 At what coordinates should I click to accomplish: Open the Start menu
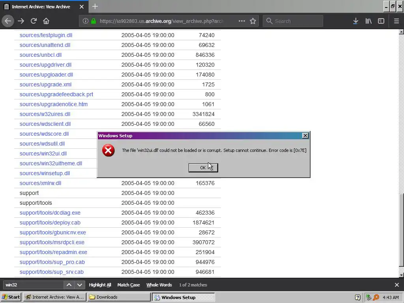tap(11, 297)
